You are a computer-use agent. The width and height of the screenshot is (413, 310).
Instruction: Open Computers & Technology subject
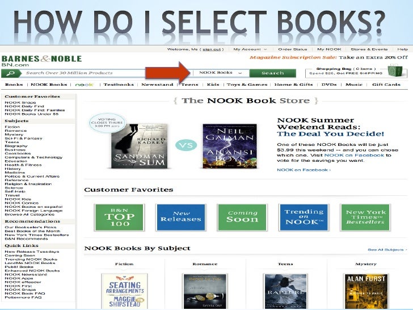[33, 157]
